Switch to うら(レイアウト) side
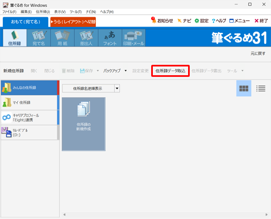The image size is (271, 219). 73,22
